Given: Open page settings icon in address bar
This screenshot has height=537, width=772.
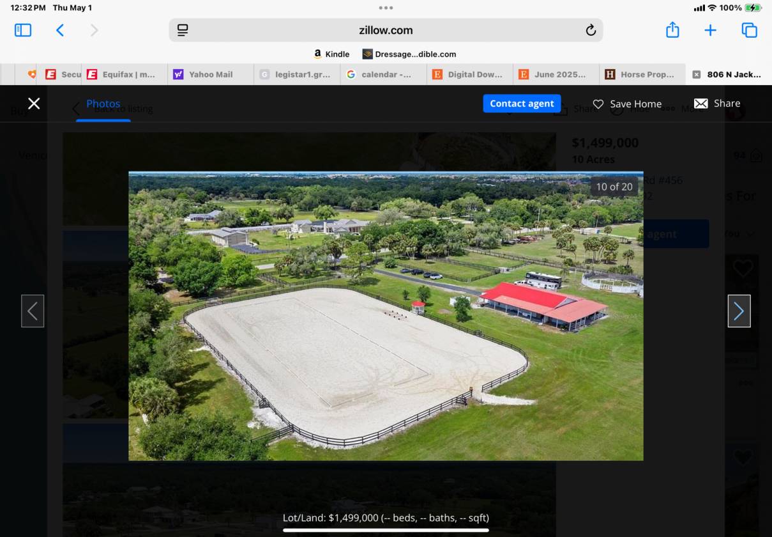Looking at the screenshot, I should click(x=183, y=30).
